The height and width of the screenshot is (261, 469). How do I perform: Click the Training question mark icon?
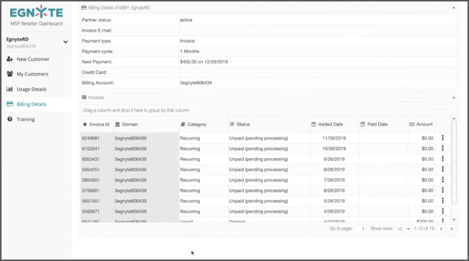[x=10, y=119]
